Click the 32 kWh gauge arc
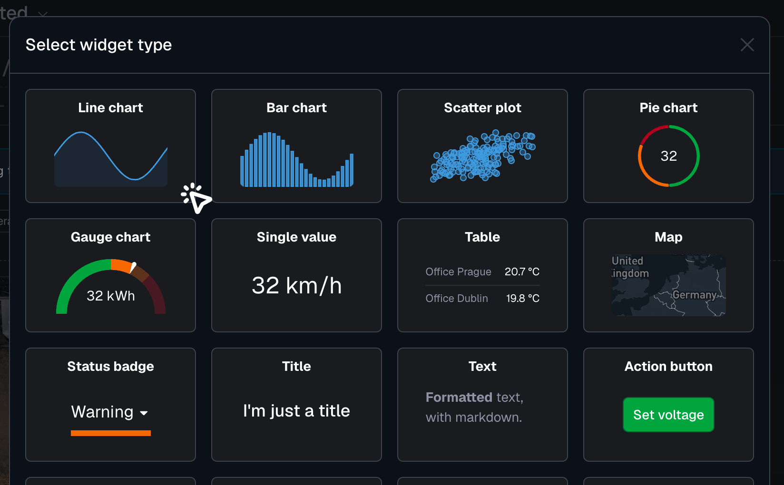 pyautogui.click(x=111, y=286)
